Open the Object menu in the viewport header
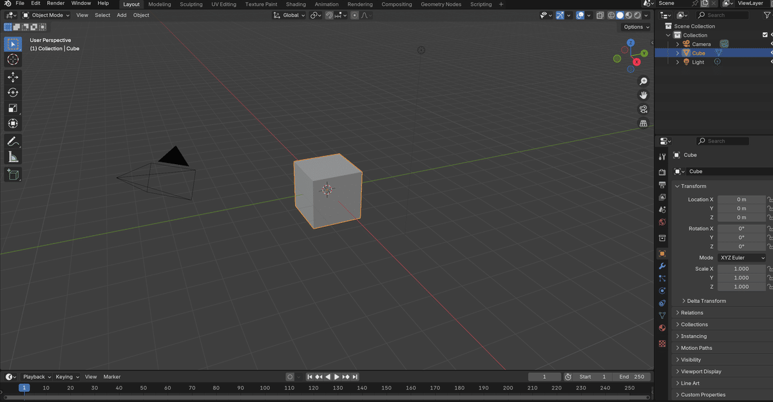Screen dimensions: 773x402 [x=141, y=15]
